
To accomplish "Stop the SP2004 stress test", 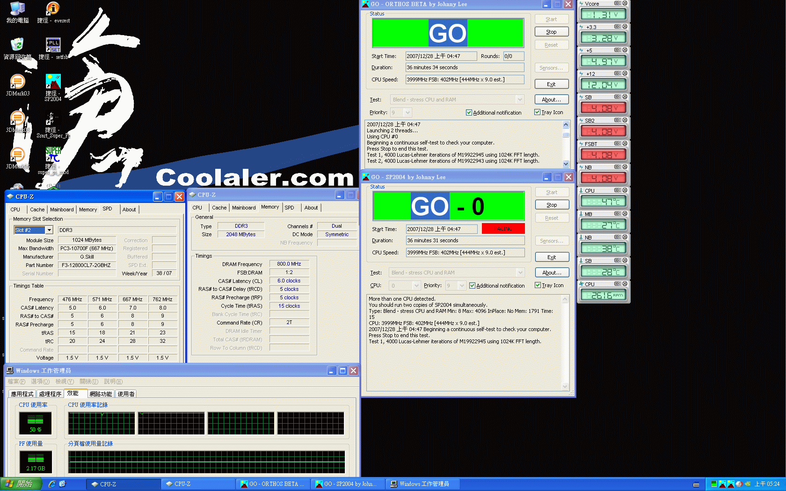I will click(552, 205).
